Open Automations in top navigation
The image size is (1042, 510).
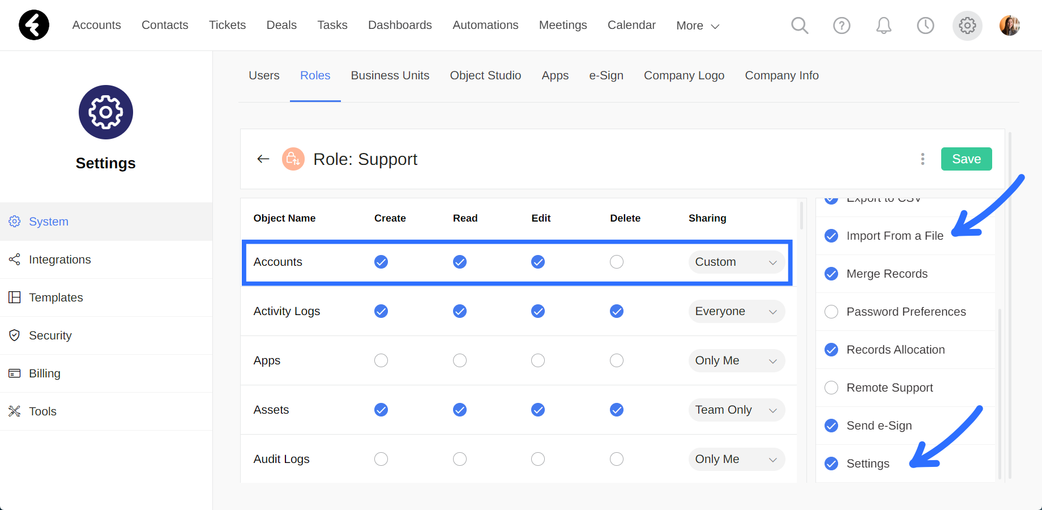[485, 25]
